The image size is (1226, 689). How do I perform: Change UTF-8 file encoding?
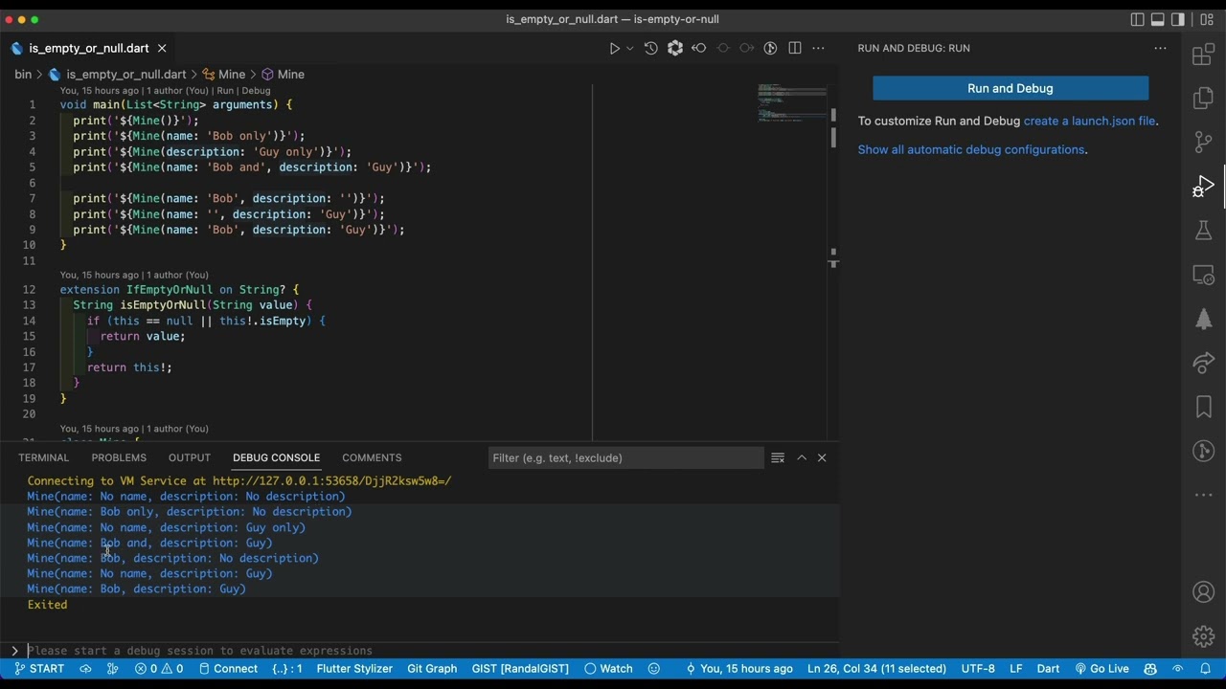[978, 669]
